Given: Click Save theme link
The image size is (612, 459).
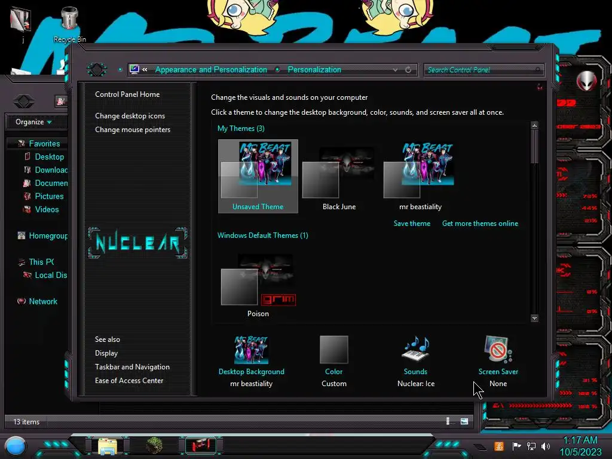Looking at the screenshot, I should (x=412, y=224).
